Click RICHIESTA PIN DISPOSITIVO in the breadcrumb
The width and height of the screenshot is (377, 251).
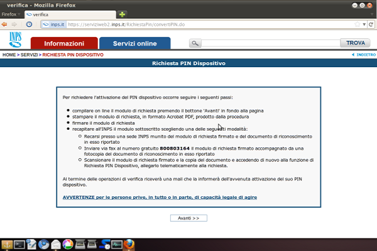tap(73, 55)
